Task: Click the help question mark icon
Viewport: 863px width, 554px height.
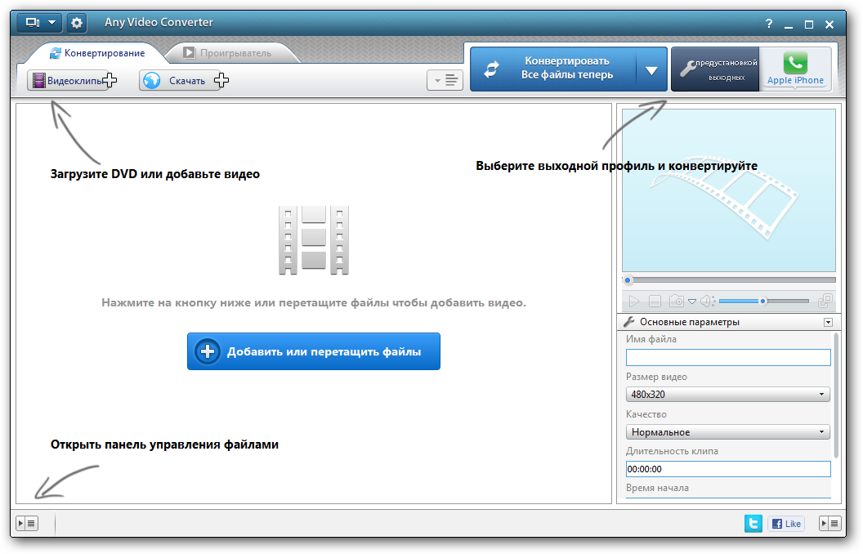Action: [x=769, y=25]
